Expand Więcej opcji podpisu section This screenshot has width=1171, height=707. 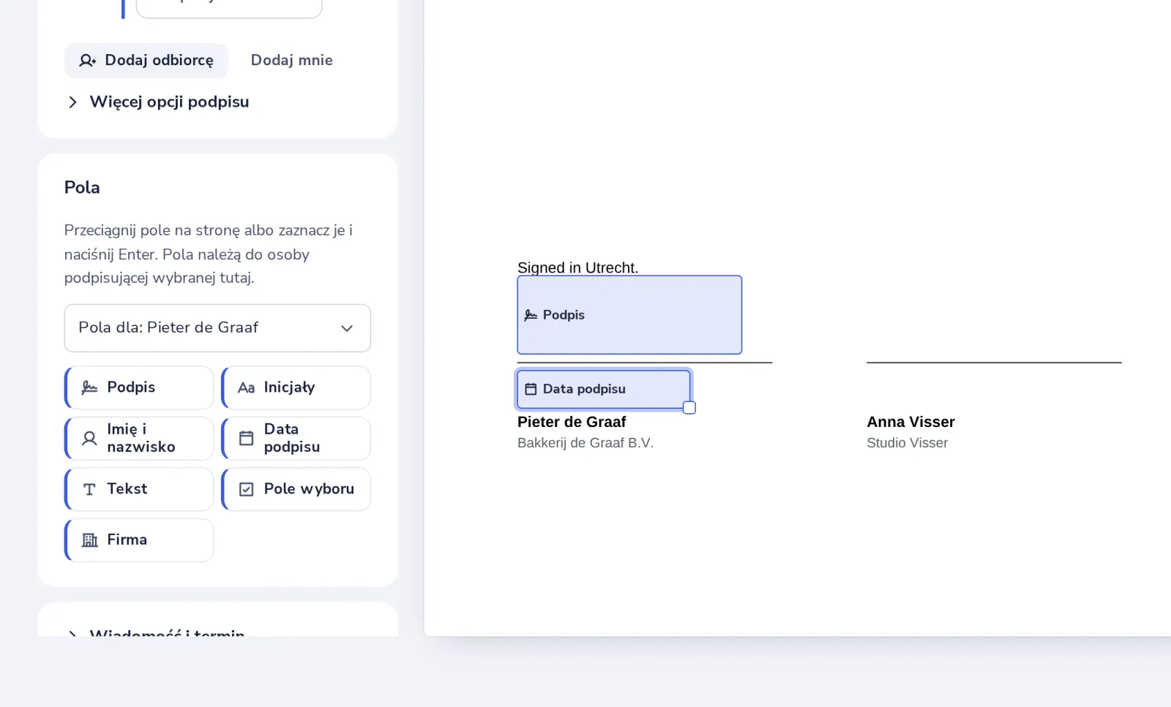pos(158,102)
